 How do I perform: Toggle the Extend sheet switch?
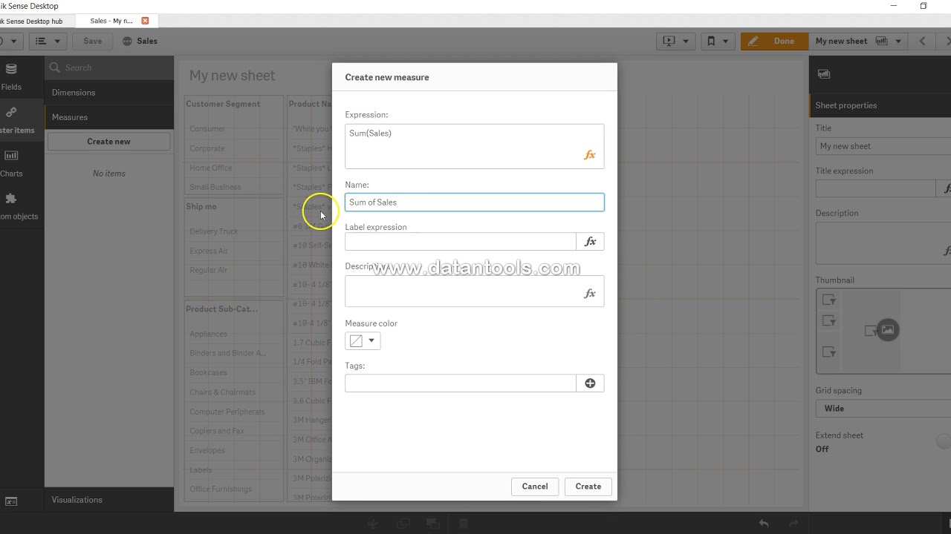pos(944,441)
